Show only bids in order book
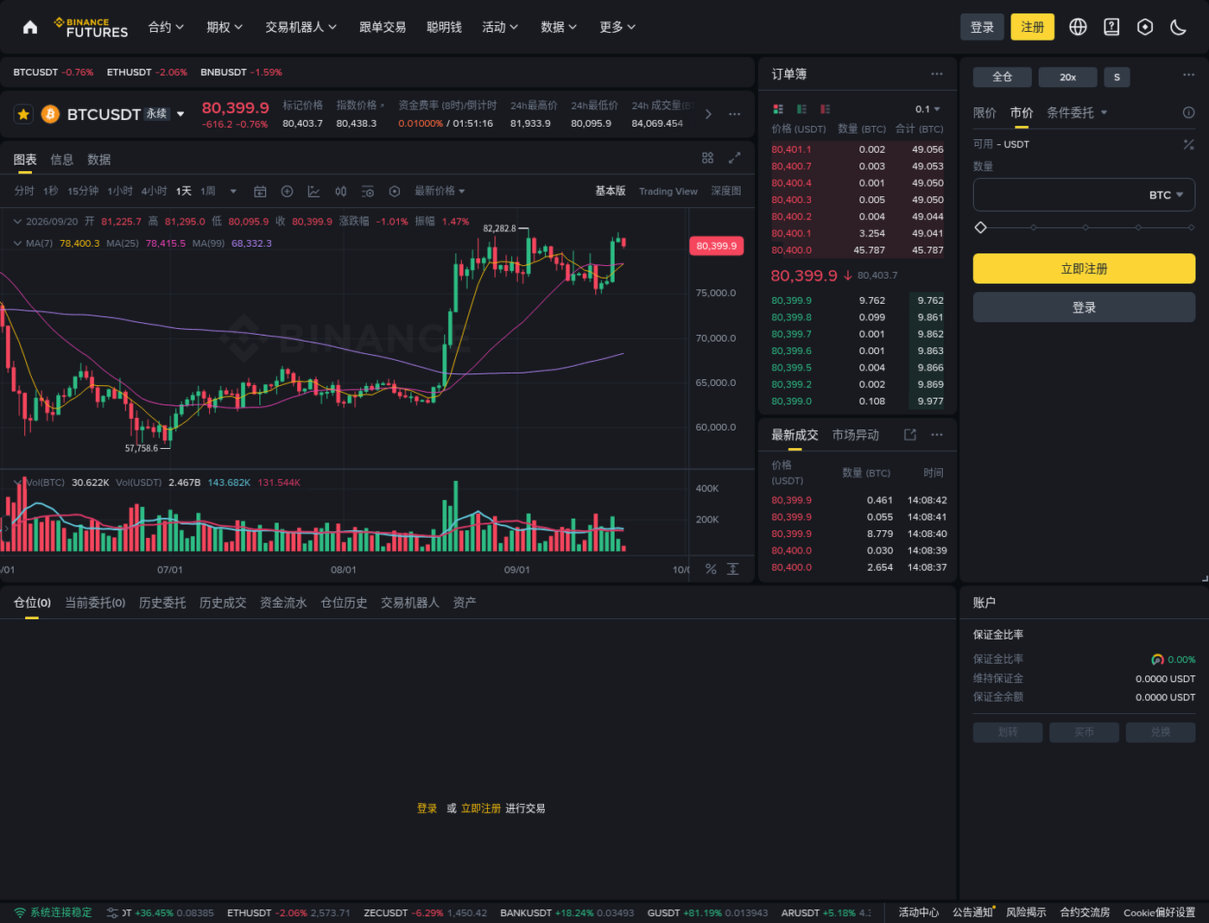The height and width of the screenshot is (923, 1209). 801,109
